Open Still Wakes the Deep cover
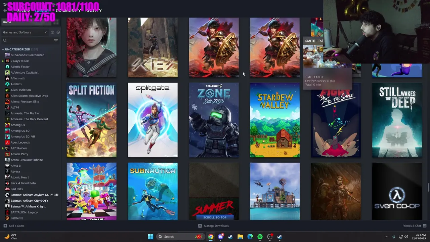 point(397,120)
